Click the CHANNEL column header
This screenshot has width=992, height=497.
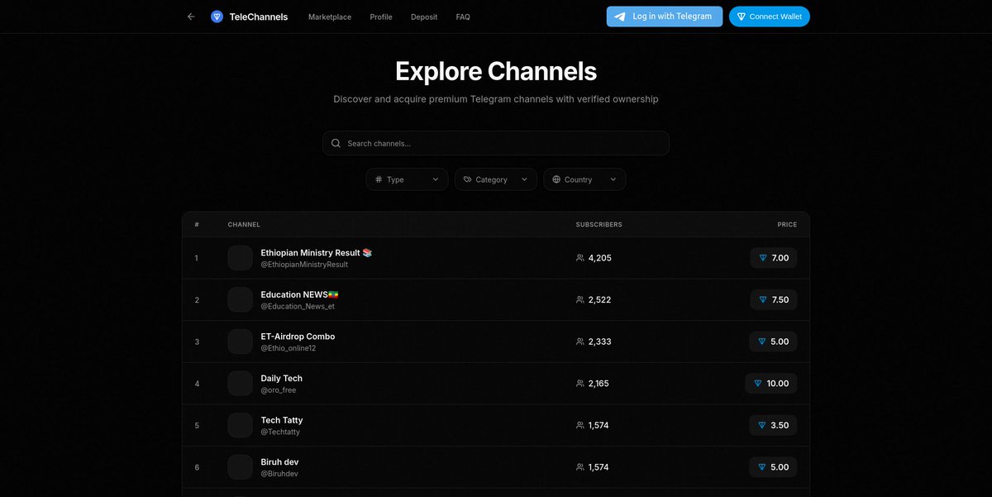point(244,225)
